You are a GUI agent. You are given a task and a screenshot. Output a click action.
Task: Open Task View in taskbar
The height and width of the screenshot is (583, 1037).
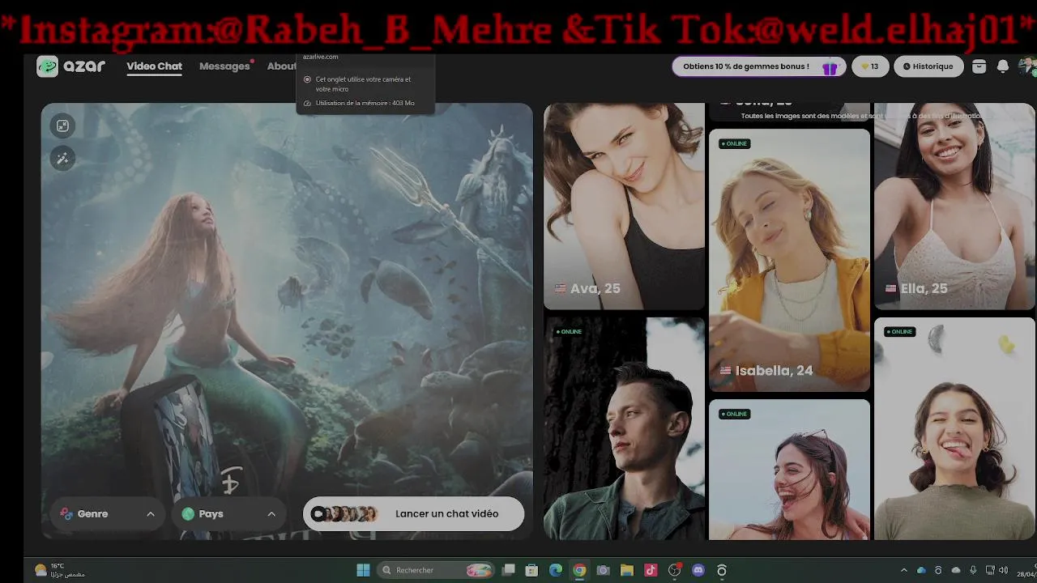(x=509, y=570)
